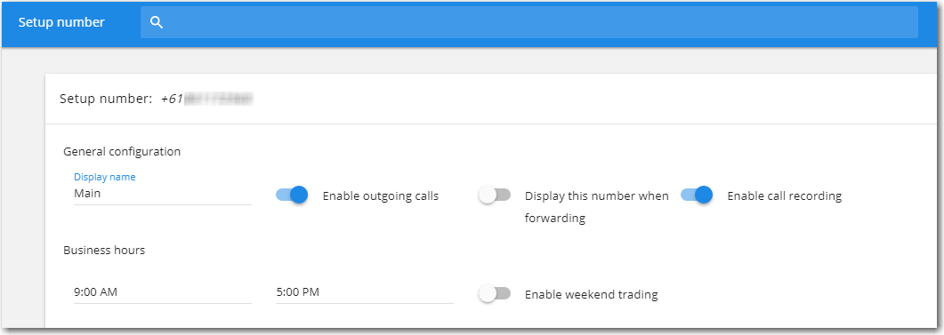This screenshot has width=944, height=335.
Task: Select the Business hours section heading
Action: point(104,251)
